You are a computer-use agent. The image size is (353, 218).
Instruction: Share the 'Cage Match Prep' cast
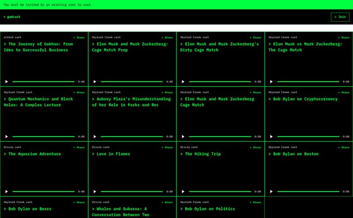[167, 37]
